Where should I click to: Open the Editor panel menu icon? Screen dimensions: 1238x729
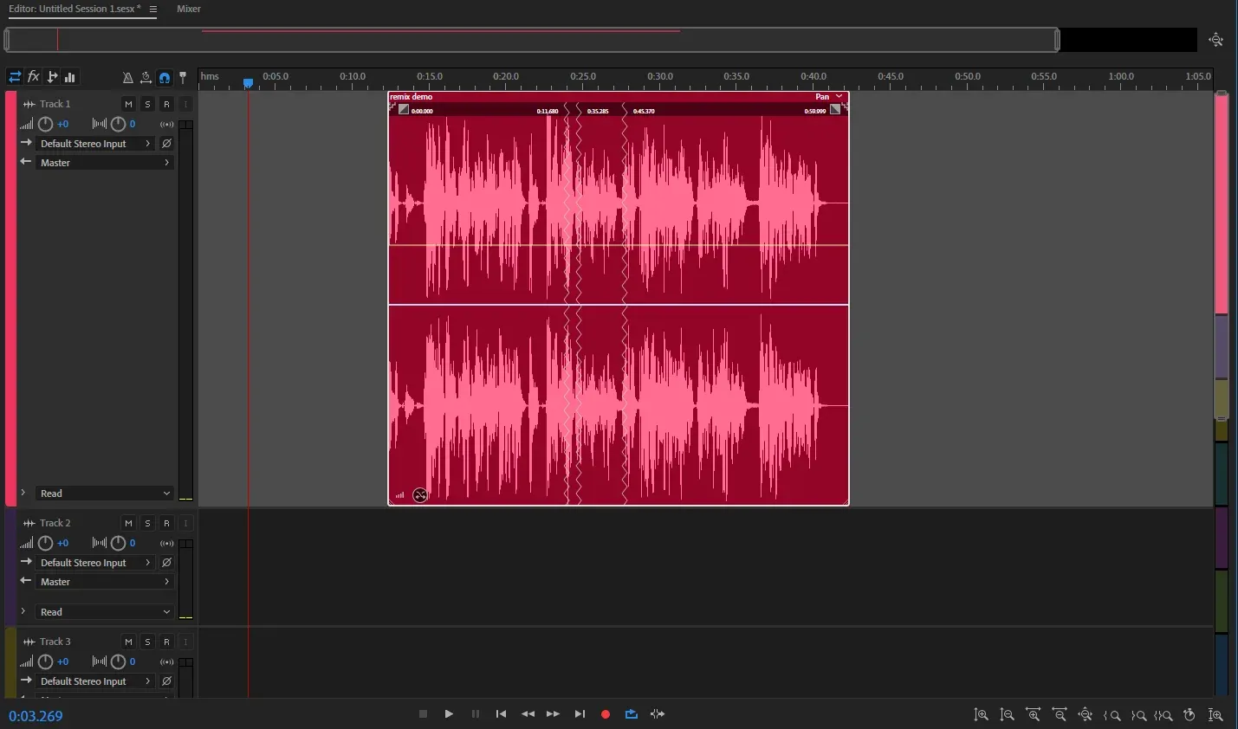[x=153, y=10]
